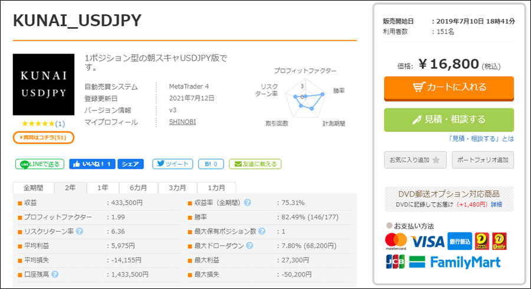Viewport: 531px width, 289px height.
Task: Select the 全期間 tab
Action: pos(33,188)
